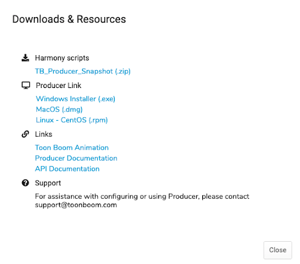Viewport: 300px width, 264px height.
Task: Click the Downloads & Resources title
Action: pos(69,19)
